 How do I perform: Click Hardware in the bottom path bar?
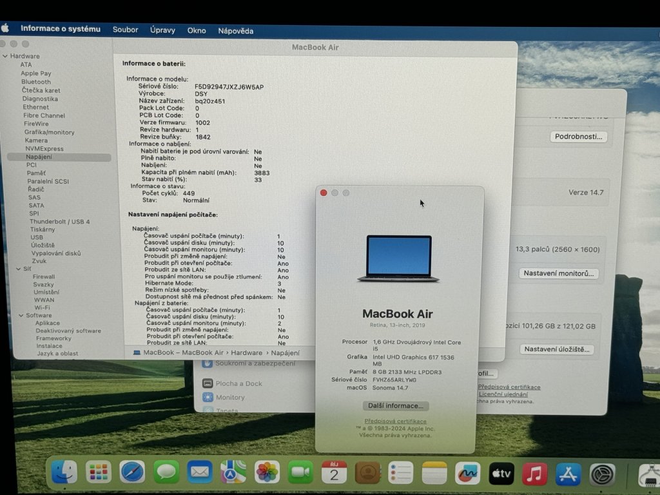(246, 353)
